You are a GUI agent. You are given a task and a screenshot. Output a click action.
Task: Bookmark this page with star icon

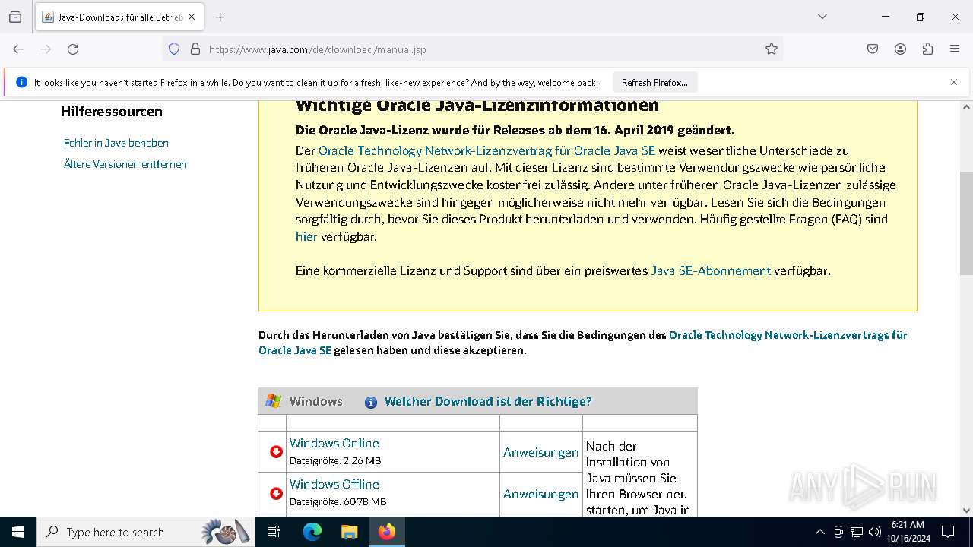pyautogui.click(x=772, y=49)
